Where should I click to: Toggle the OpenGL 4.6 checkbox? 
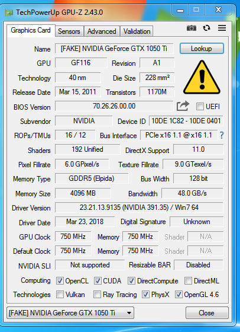[x=179, y=295]
